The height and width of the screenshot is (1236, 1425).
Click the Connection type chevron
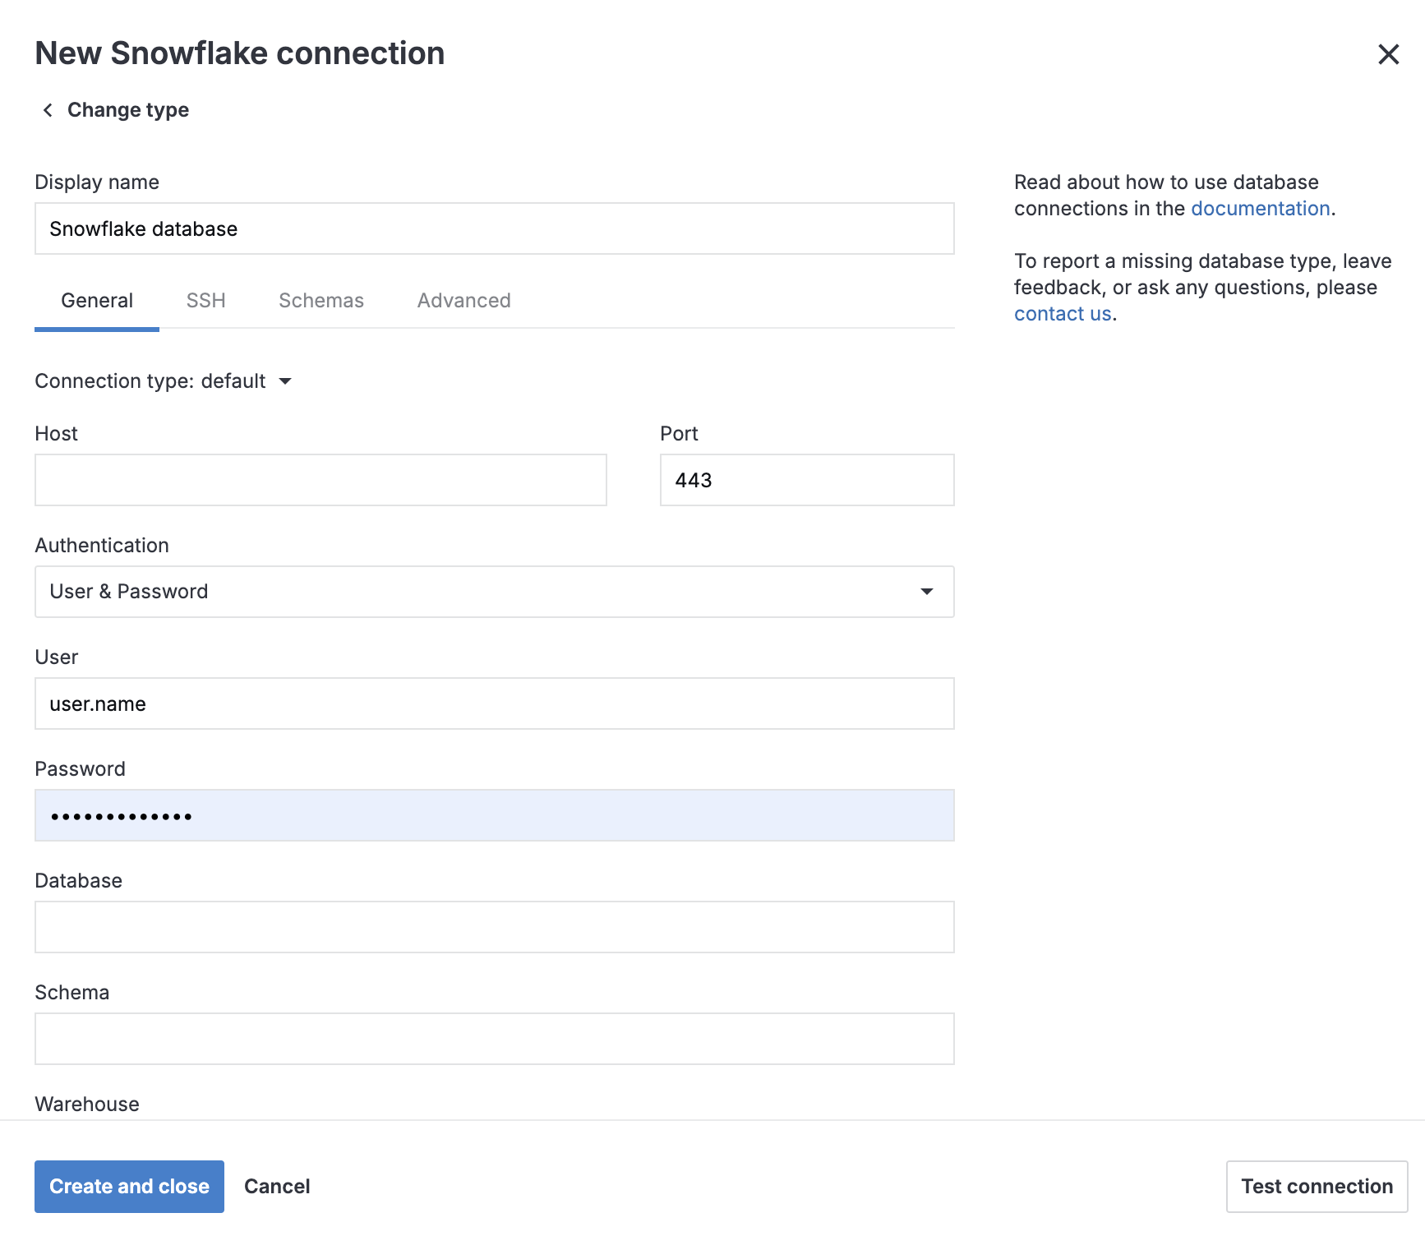point(284,381)
